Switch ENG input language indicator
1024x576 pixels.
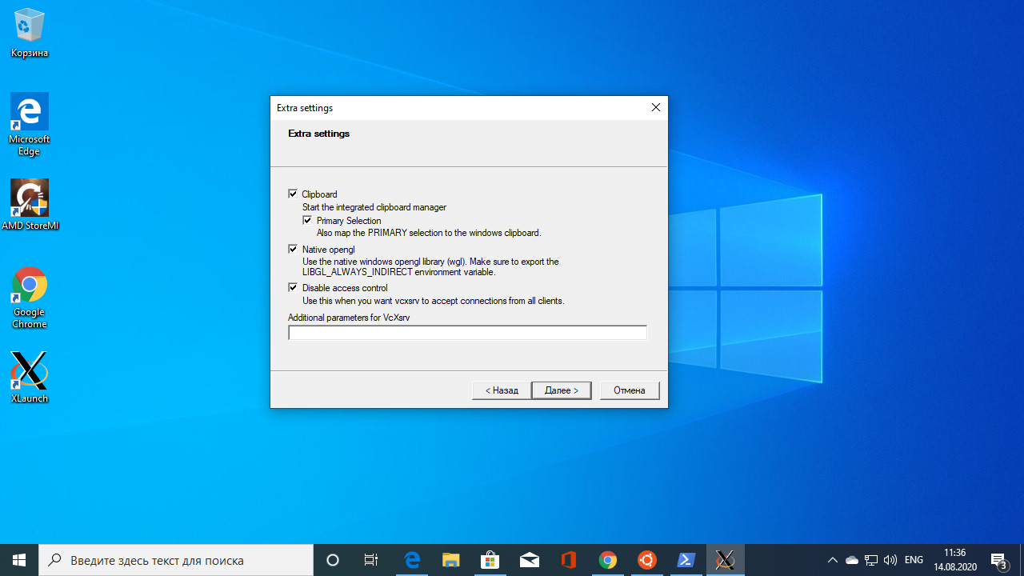click(x=914, y=560)
